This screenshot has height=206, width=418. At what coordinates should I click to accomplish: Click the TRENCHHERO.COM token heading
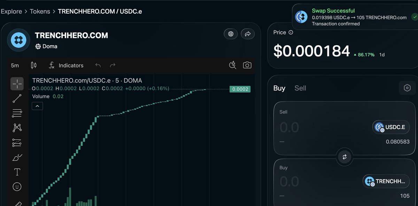click(x=71, y=35)
